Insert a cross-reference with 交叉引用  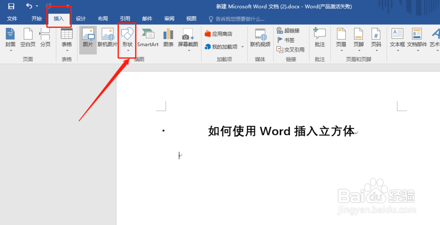(x=290, y=50)
